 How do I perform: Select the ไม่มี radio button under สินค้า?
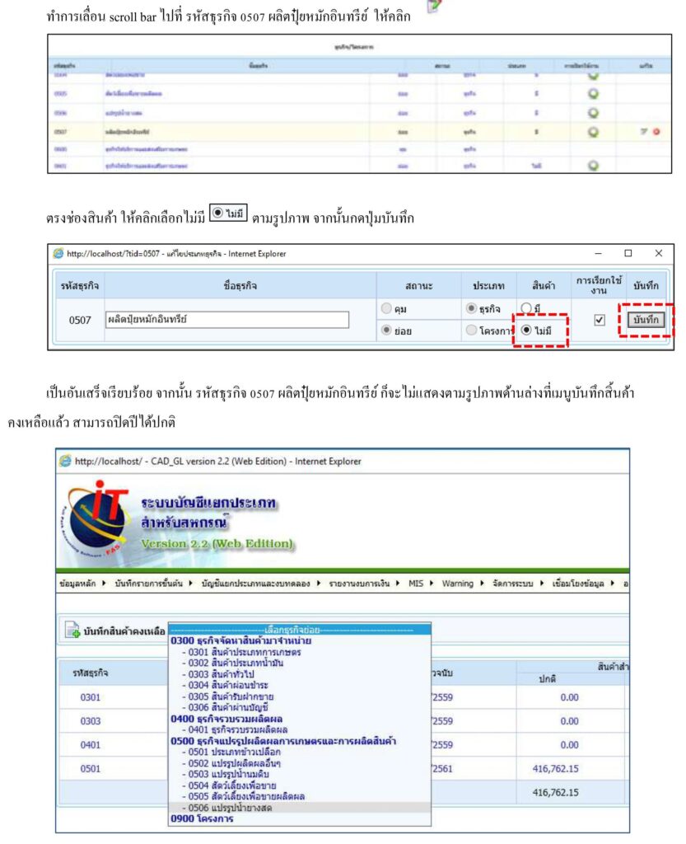(527, 331)
